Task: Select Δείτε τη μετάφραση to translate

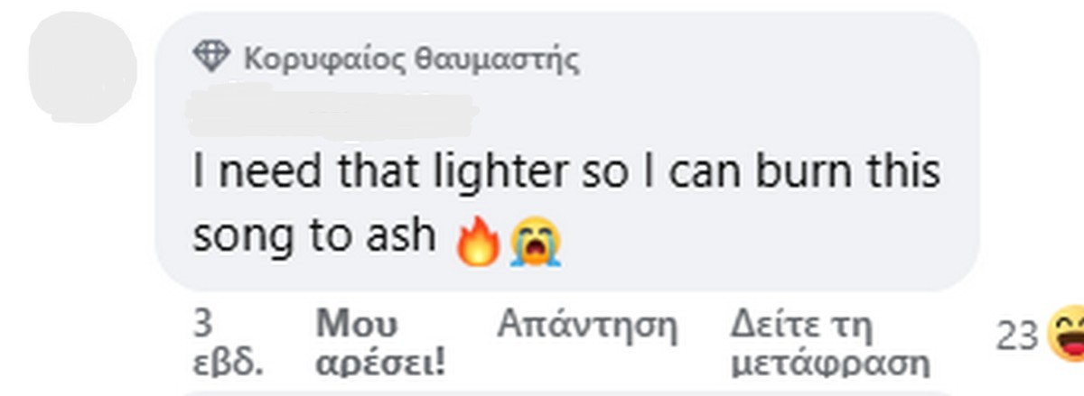Action: pyautogui.click(x=830, y=343)
